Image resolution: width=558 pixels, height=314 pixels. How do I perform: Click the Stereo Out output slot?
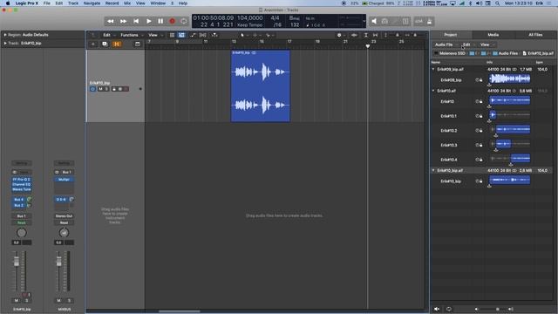(64, 216)
